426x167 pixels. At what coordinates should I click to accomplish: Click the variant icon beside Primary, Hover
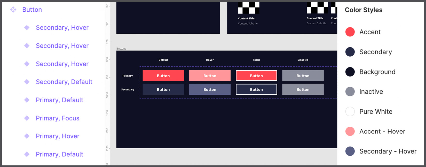pos(27,136)
